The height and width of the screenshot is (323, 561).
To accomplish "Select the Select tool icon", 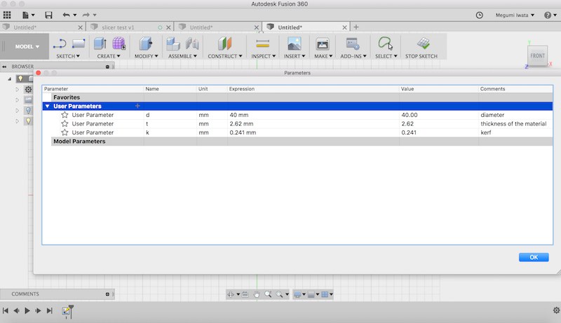I will pyautogui.click(x=385, y=43).
